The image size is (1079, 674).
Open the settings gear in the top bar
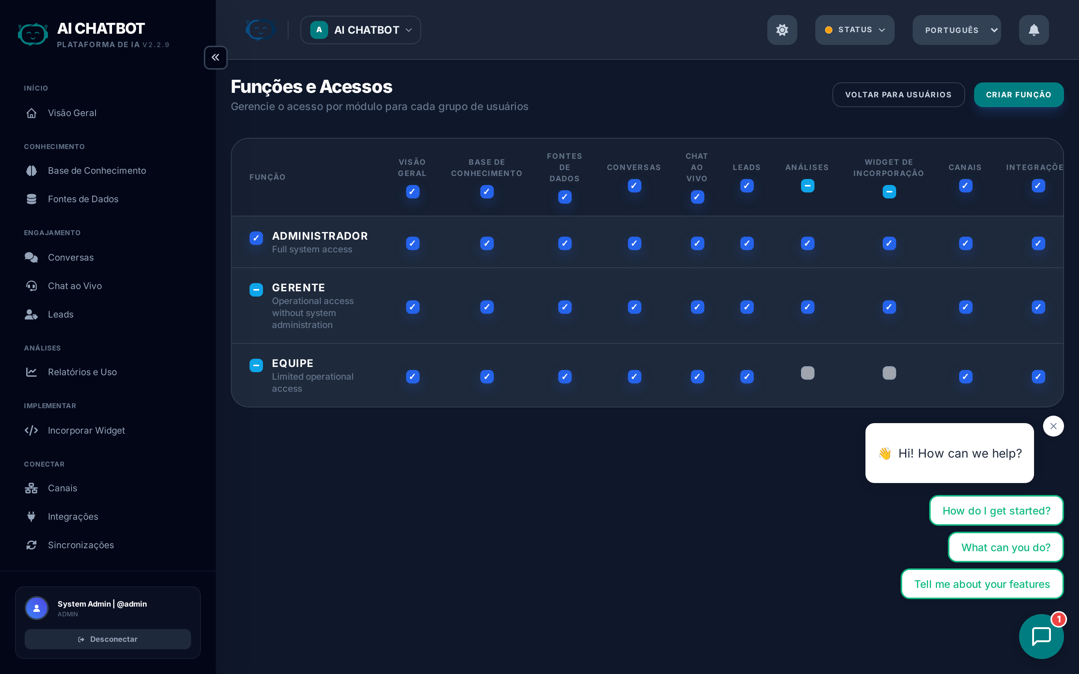(782, 30)
